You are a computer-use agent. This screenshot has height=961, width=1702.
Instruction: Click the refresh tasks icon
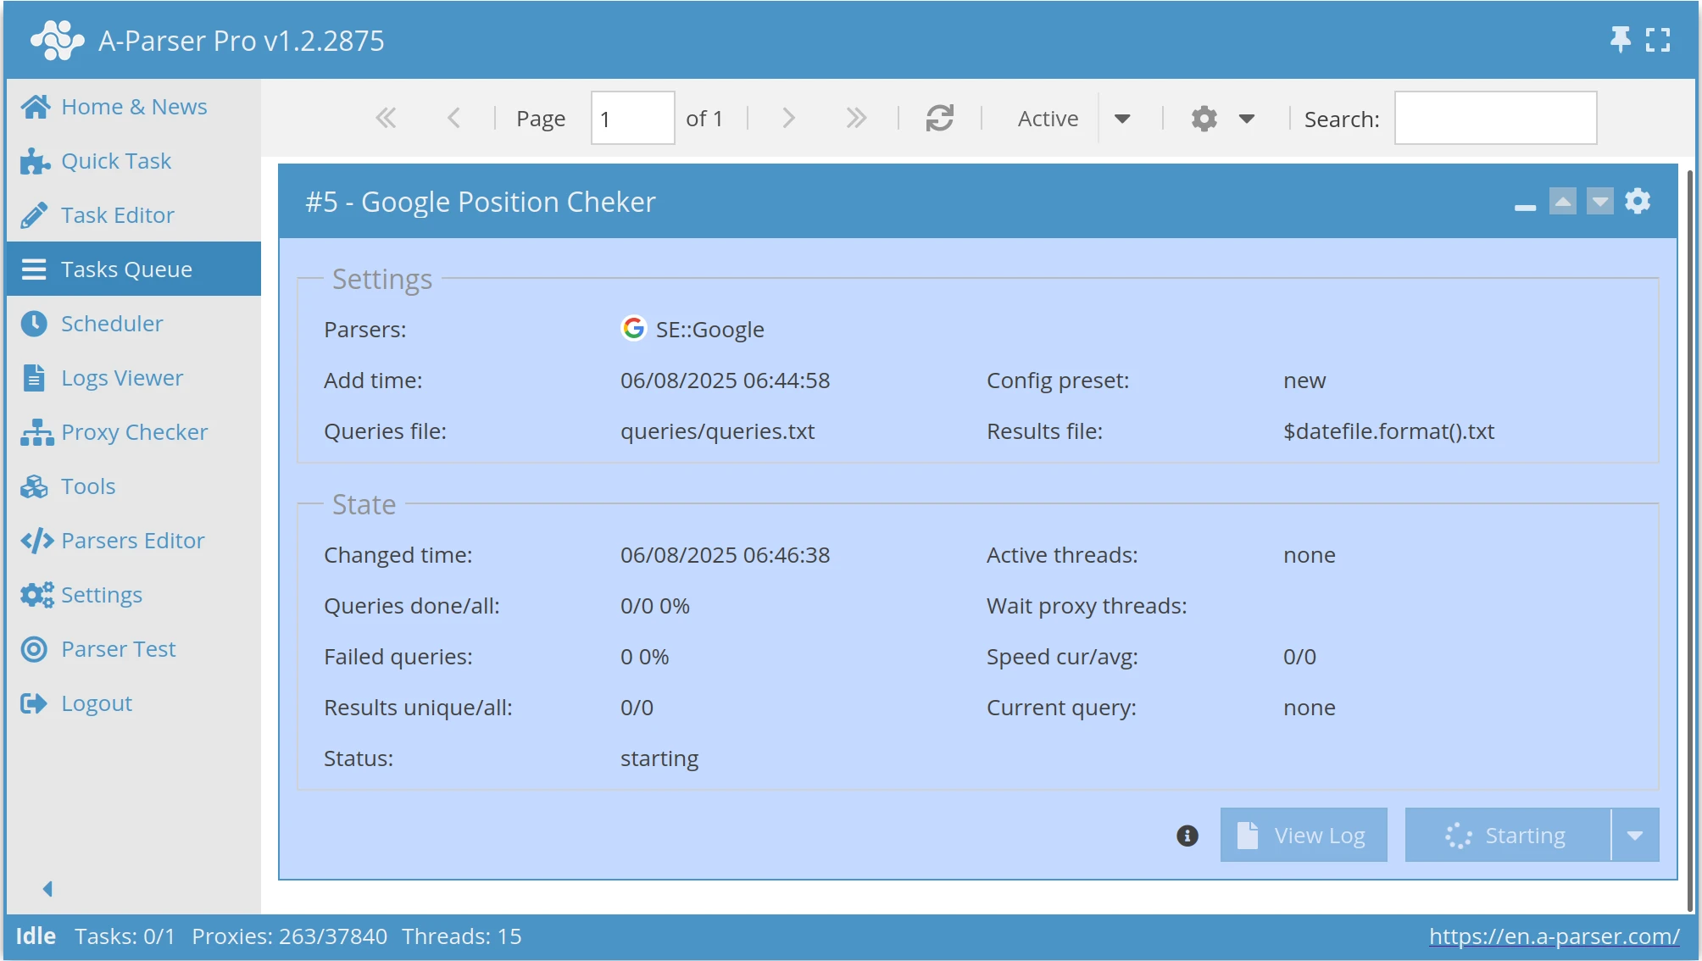click(939, 119)
